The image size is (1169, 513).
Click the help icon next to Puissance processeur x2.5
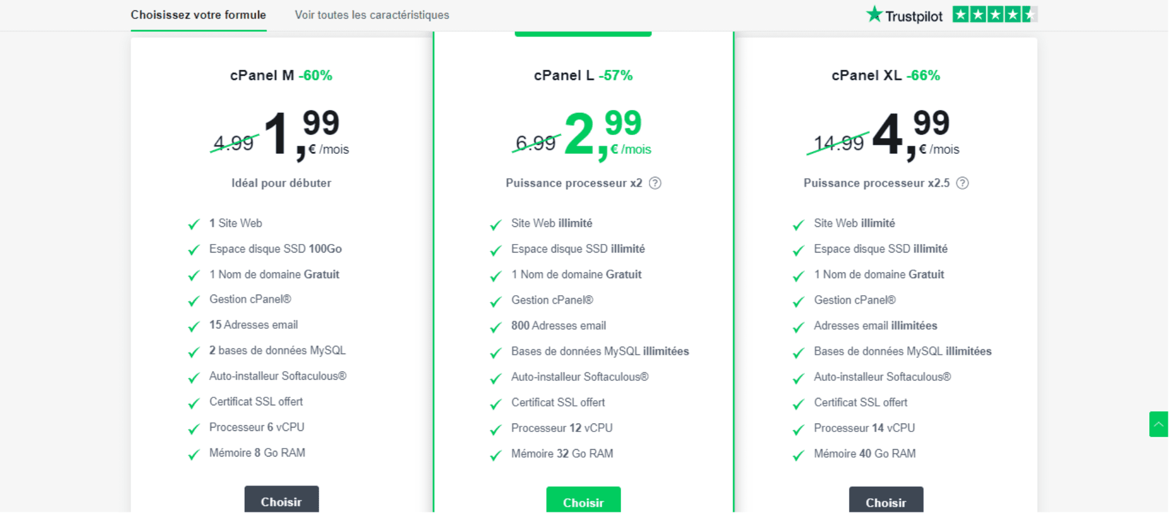(x=962, y=183)
